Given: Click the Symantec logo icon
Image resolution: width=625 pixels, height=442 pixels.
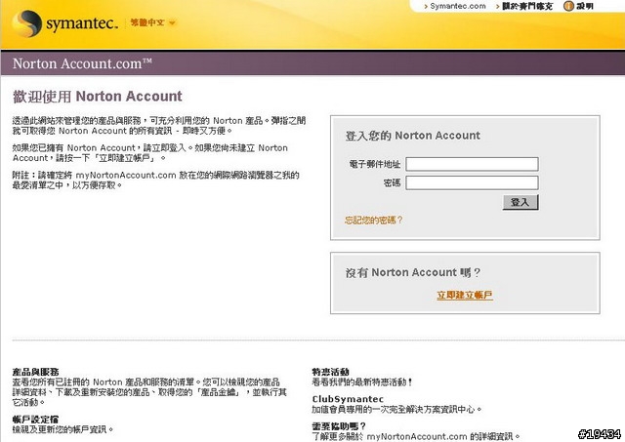Looking at the screenshot, I should (x=26, y=23).
